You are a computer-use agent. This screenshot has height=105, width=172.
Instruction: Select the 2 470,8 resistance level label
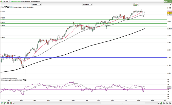pyautogui.click(x=3, y=11)
